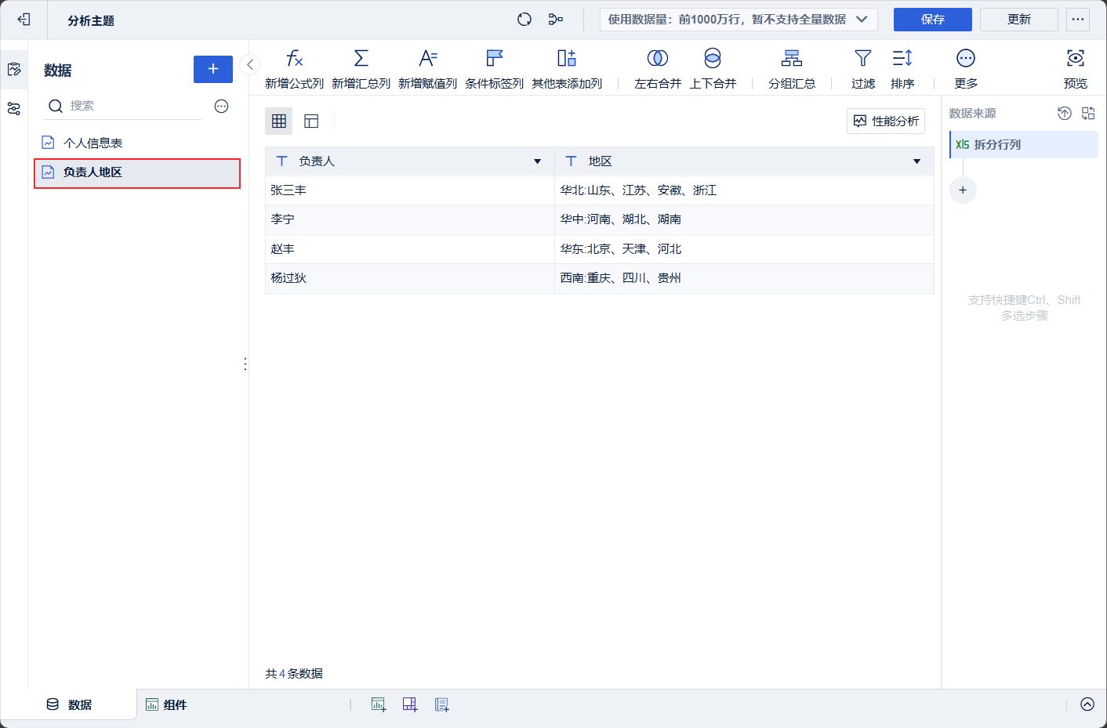1107x728 pixels.
Task: Click cell 华北:山东、江苏、安徽、浙江
Action: [x=744, y=190]
